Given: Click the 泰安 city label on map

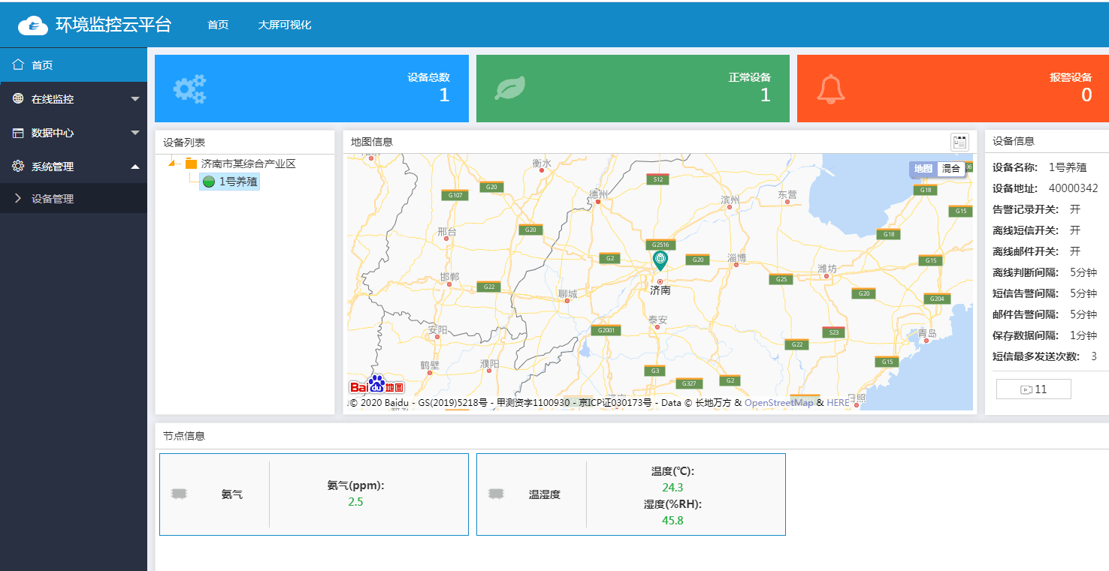Looking at the screenshot, I should click(658, 320).
